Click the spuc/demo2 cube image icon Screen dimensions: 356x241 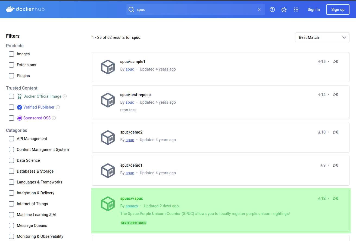pos(108,138)
